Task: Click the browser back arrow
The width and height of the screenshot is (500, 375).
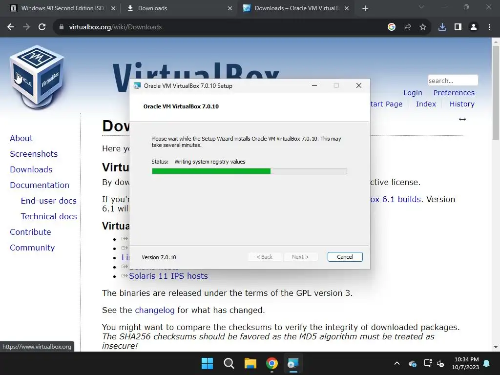Action: pyautogui.click(x=11, y=27)
